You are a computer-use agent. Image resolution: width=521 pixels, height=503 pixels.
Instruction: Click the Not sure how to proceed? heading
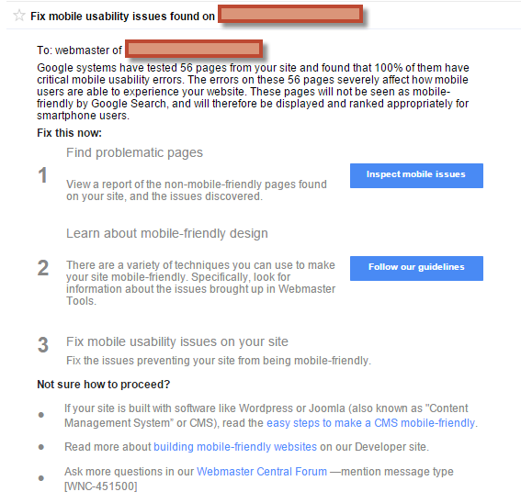[x=103, y=385]
